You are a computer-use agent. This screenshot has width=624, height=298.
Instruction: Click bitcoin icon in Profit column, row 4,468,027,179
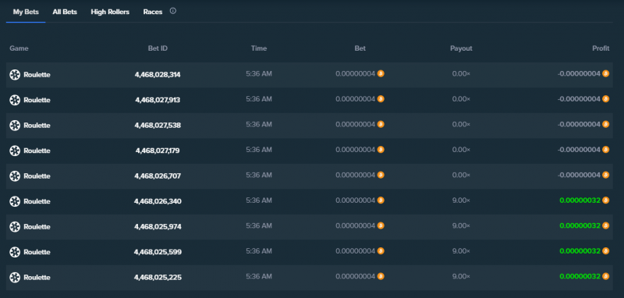click(606, 150)
